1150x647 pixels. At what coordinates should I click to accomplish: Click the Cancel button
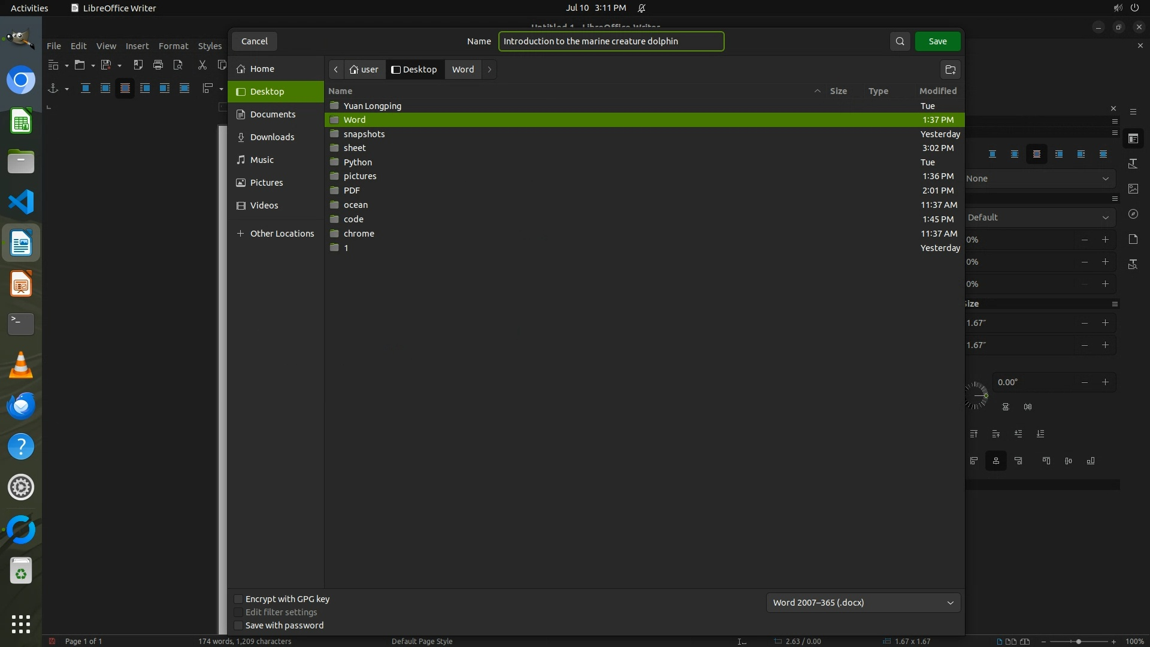point(254,41)
